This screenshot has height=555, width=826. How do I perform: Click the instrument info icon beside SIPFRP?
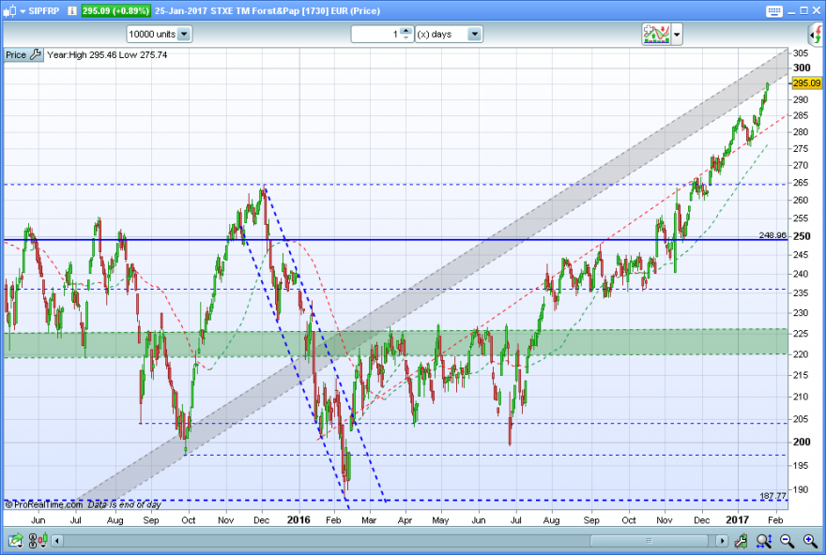(x=72, y=10)
